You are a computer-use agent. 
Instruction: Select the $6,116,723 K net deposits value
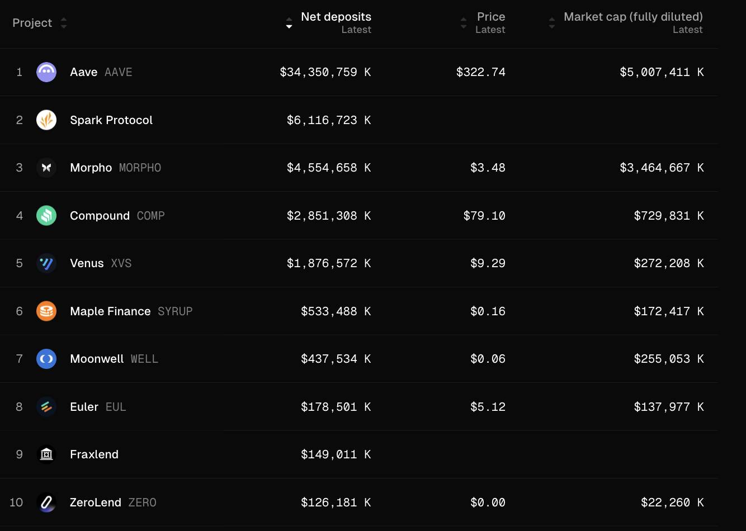click(329, 120)
